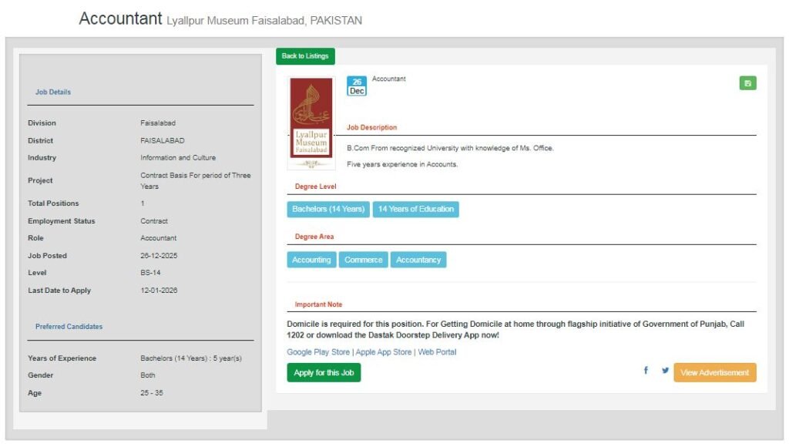
Task: Choose the Accountancy degree area tag
Action: click(418, 260)
